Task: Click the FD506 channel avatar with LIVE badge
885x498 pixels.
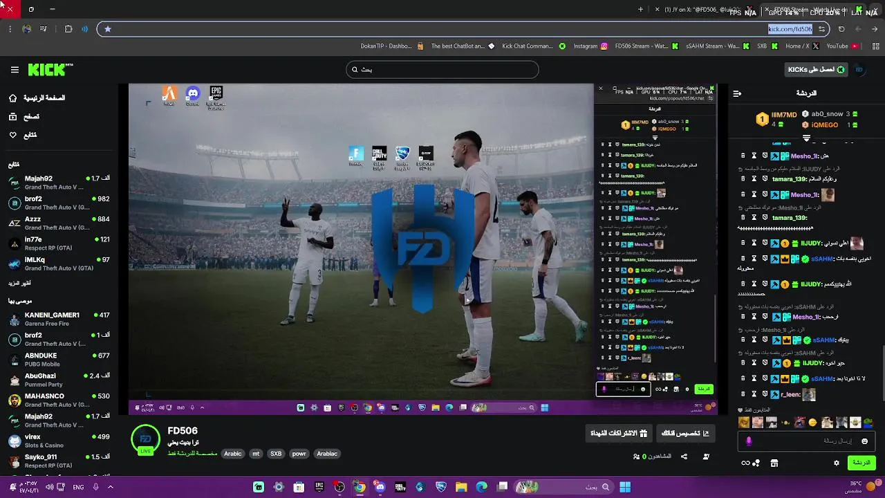Action: (146, 439)
